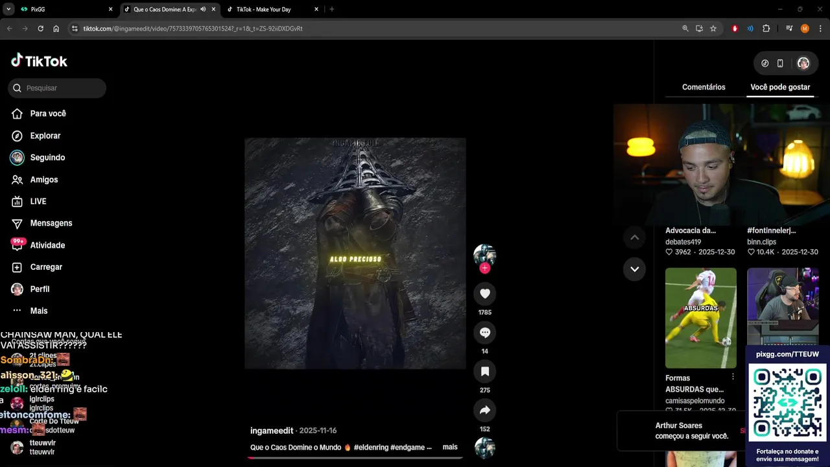Open creator avatar beside the video
The height and width of the screenshot is (467, 830).
484,255
